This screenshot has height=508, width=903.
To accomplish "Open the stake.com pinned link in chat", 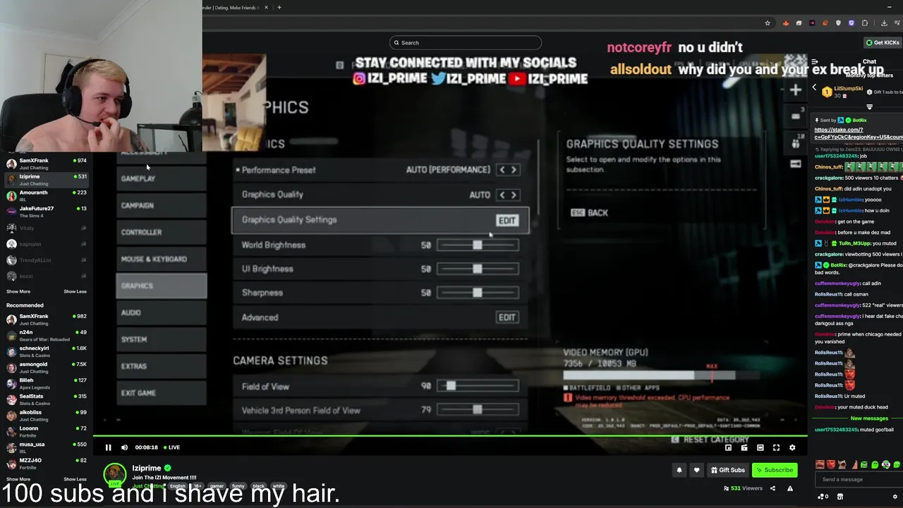I will coord(858,133).
